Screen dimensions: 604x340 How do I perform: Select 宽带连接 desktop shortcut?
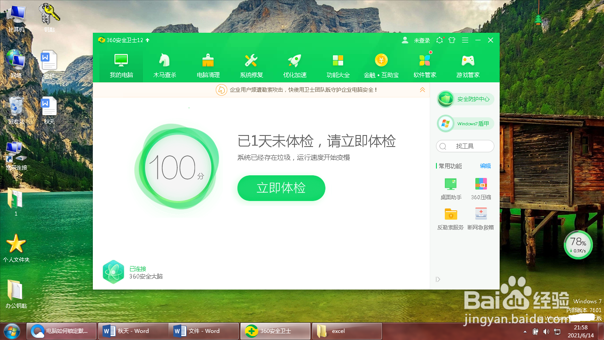click(x=16, y=156)
